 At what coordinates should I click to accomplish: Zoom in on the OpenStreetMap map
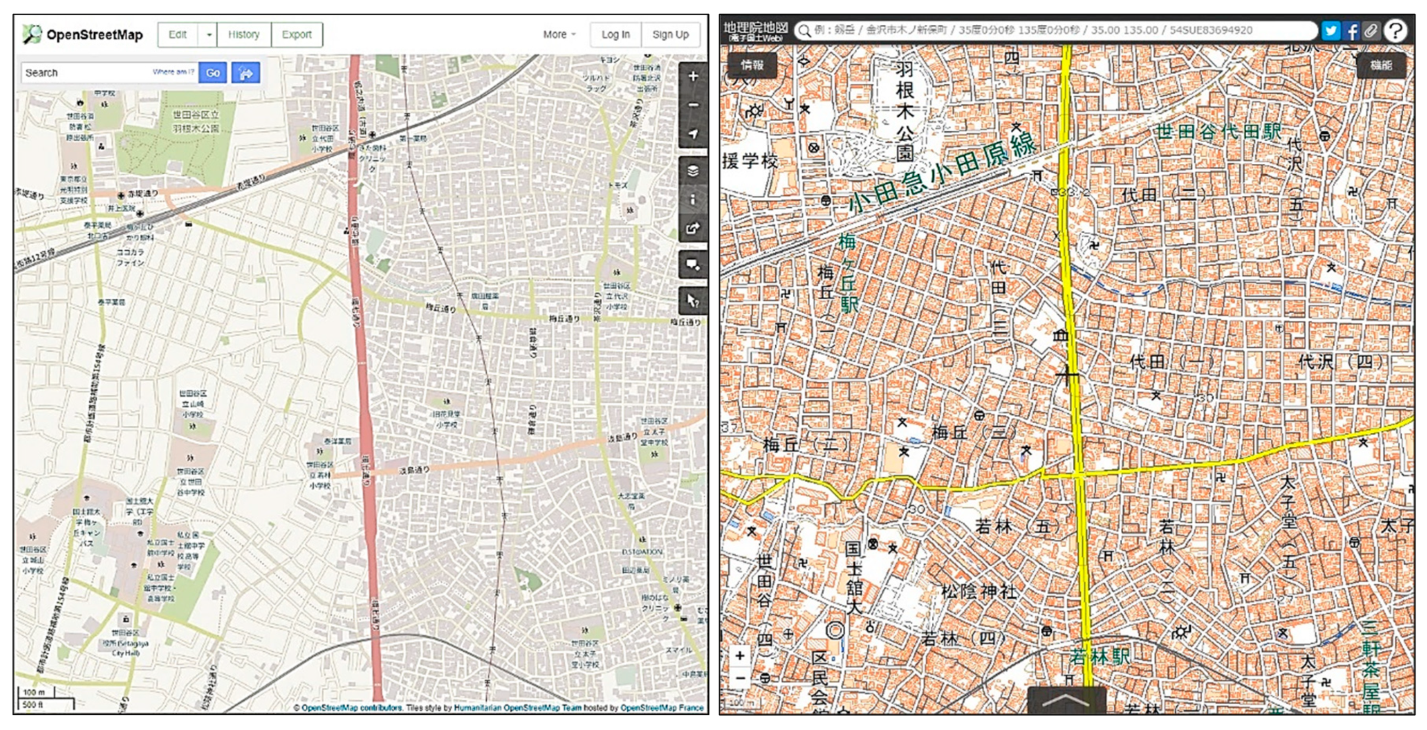692,77
